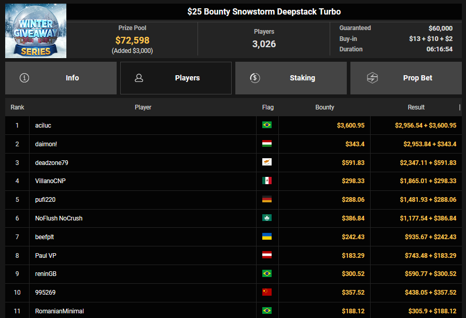Screen dimensions: 466x318
Task: Sort by Rank column header
Action: (18, 107)
